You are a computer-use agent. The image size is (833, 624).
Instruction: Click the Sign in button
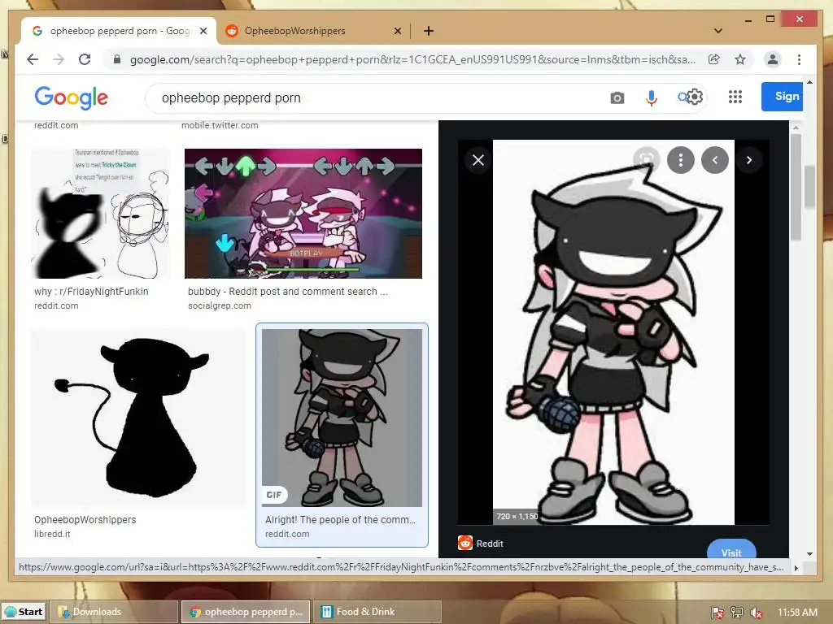coord(782,97)
